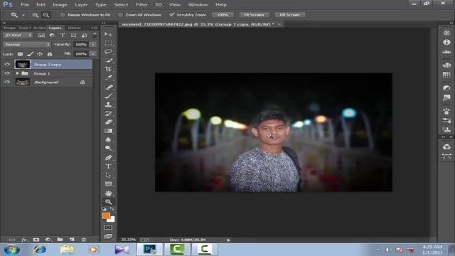Select the History Brush tool

tap(108, 113)
